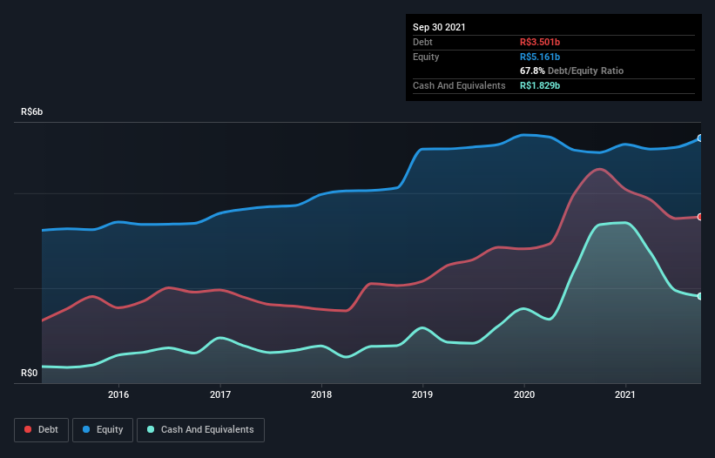
Task: Click the Equity label in tooltip
Action: pos(426,57)
